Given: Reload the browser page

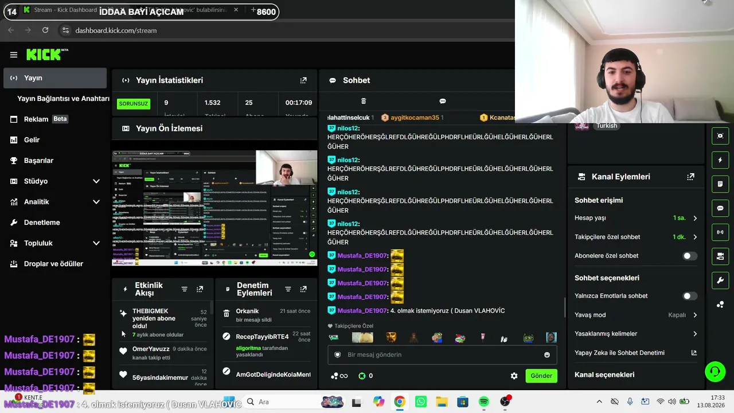Looking at the screenshot, I should coord(45,30).
